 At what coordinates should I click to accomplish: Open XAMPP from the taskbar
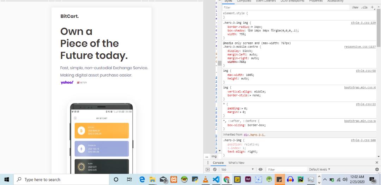174,180
